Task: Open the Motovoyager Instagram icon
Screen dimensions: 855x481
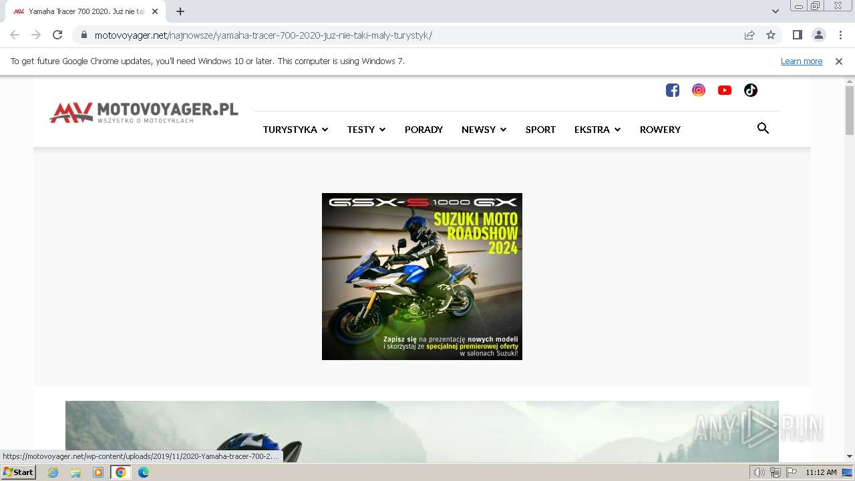Action: (699, 90)
